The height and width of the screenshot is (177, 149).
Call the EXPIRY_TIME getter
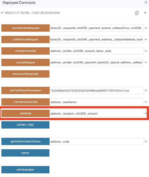(x=25, y=125)
